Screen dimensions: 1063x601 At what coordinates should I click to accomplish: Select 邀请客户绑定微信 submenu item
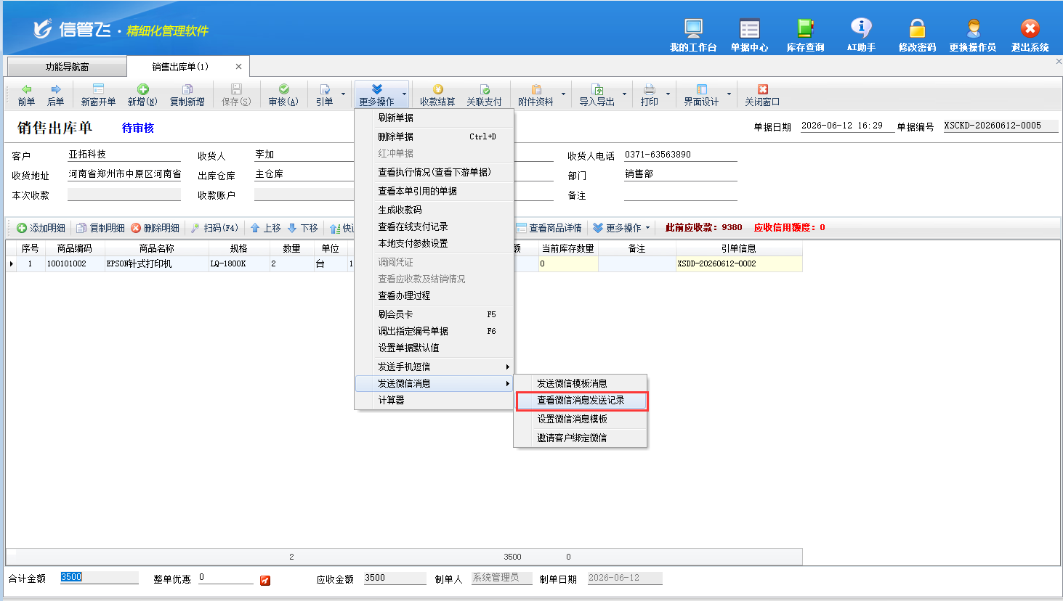tap(581, 438)
